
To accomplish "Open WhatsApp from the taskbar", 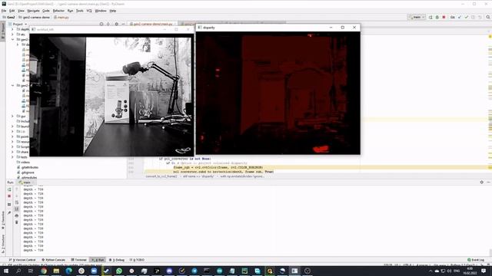I will tap(119, 271).
